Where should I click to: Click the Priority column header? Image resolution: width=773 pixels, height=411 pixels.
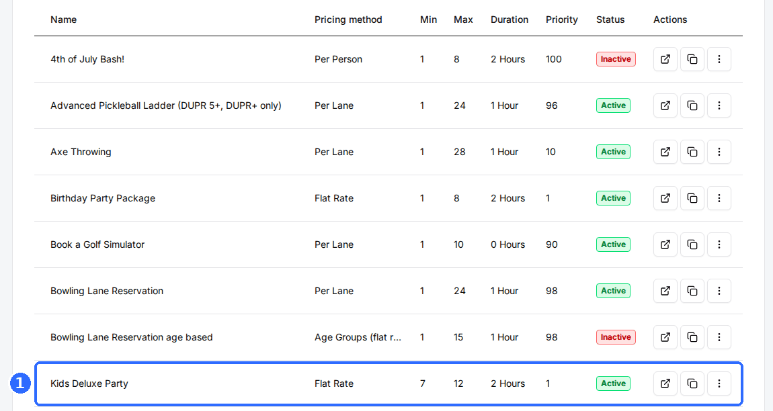(x=561, y=19)
